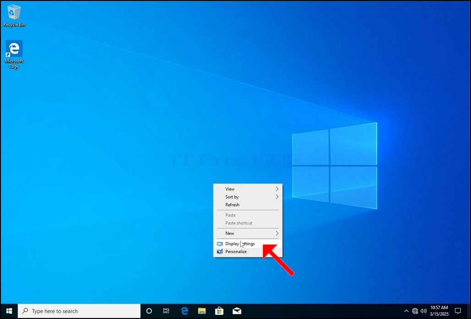
Task: Click the network globe tray icon
Action: click(x=415, y=311)
